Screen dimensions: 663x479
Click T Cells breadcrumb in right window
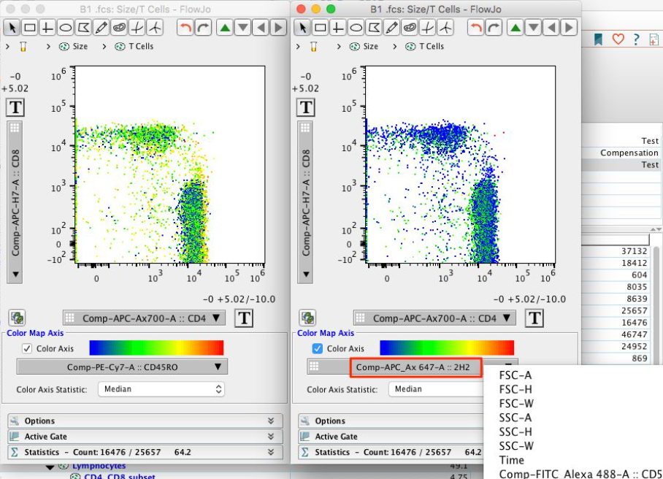tap(424, 47)
